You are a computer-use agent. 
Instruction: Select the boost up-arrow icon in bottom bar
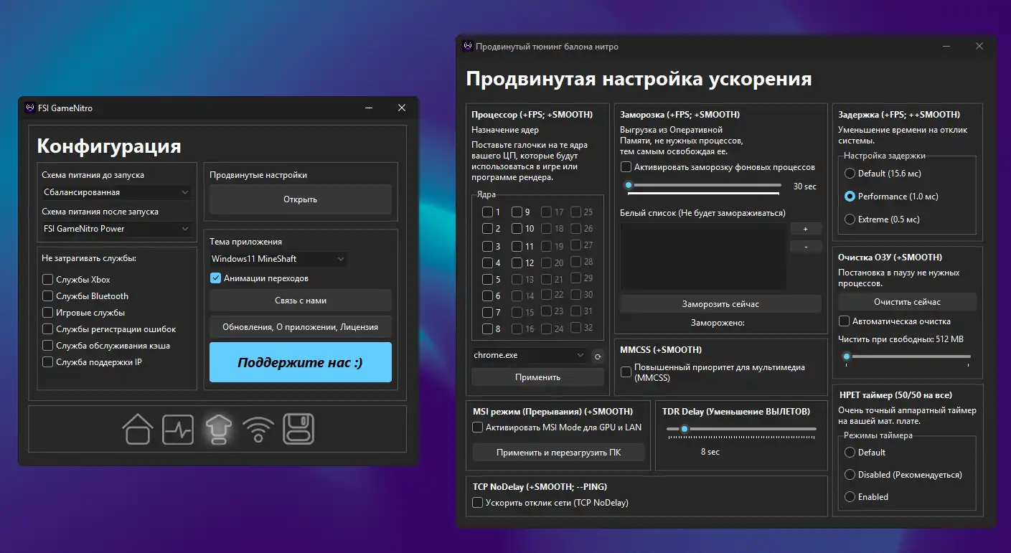[x=218, y=429]
